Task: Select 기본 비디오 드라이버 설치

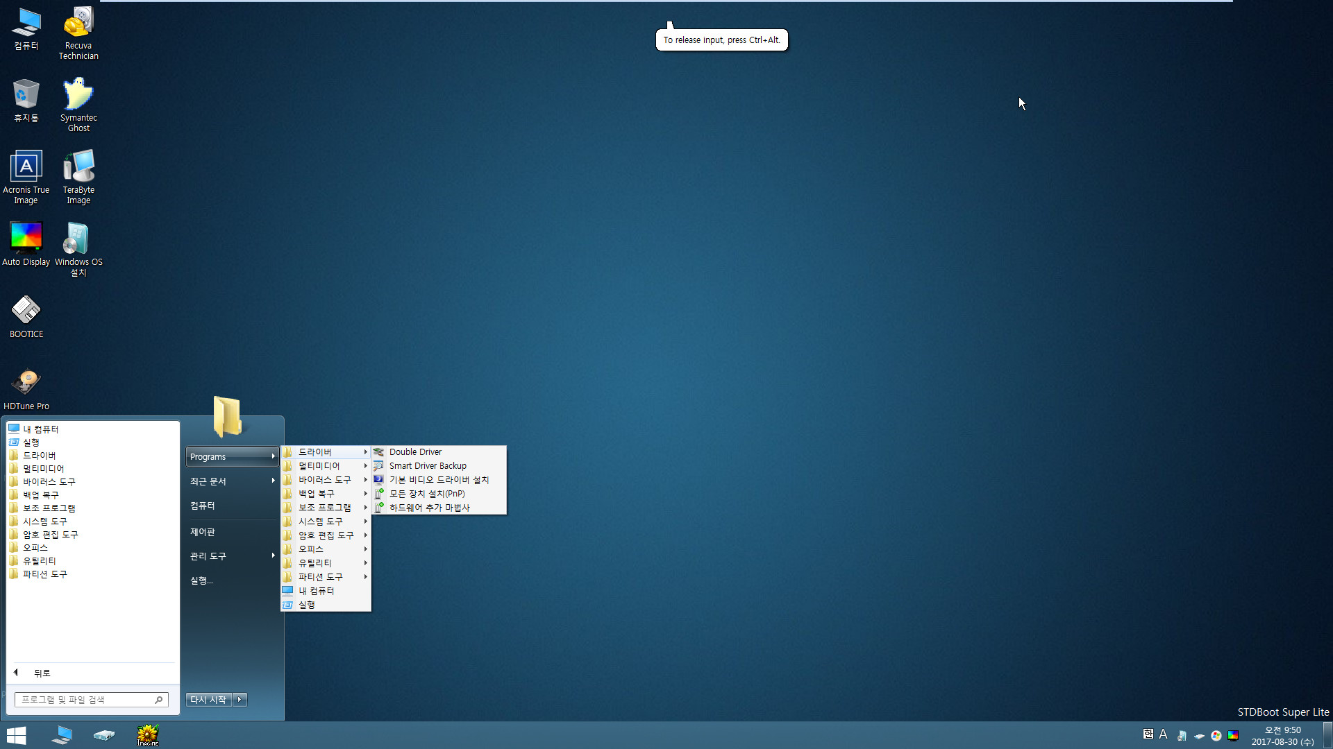Action: click(439, 480)
